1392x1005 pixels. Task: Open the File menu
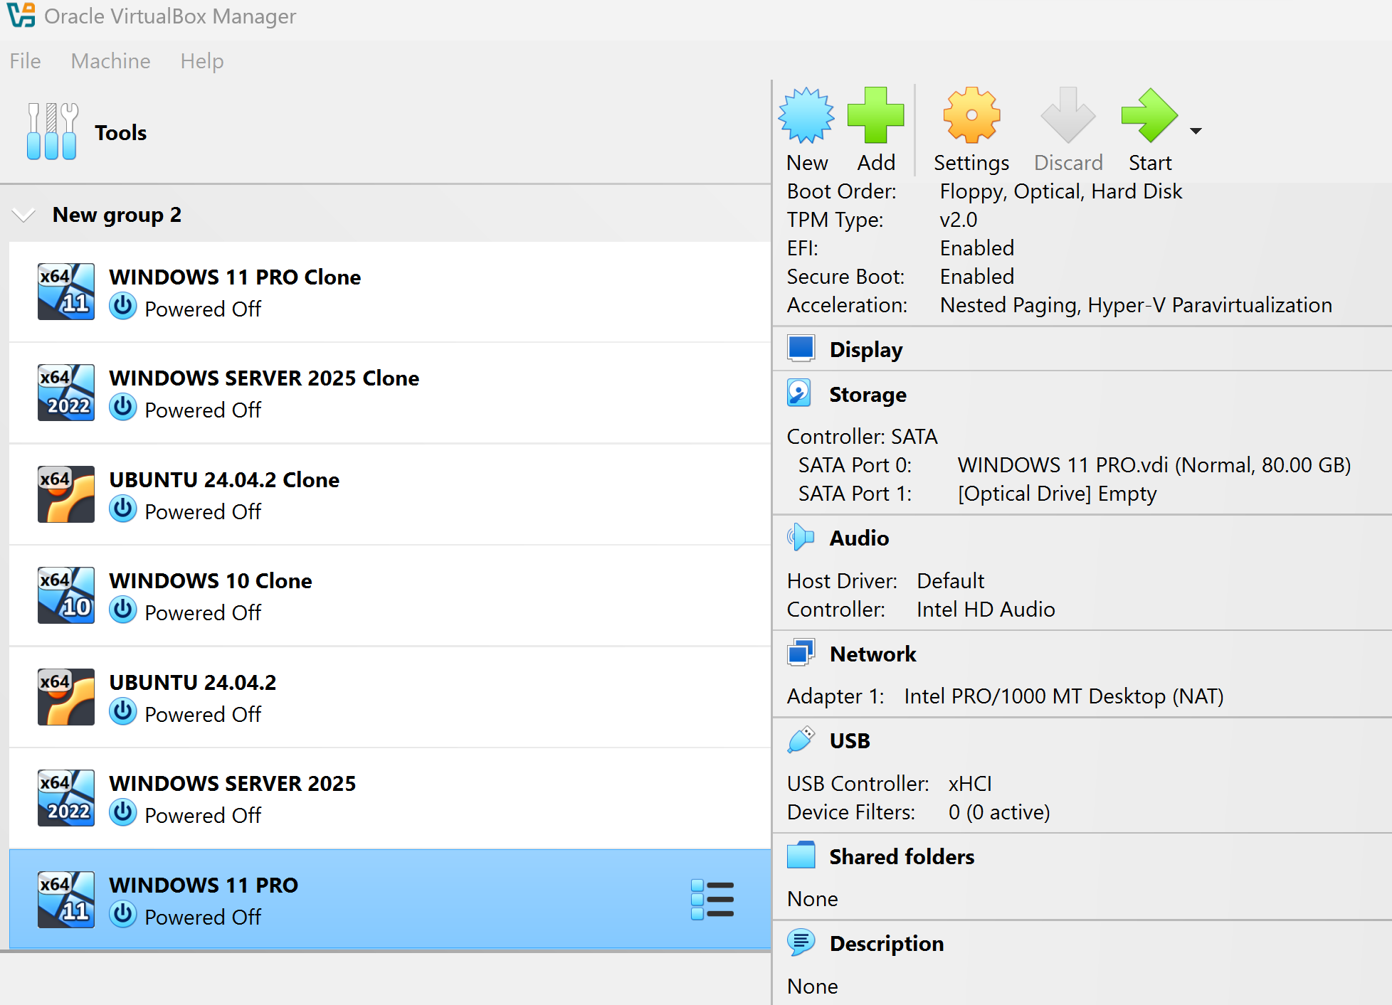pos(25,61)
